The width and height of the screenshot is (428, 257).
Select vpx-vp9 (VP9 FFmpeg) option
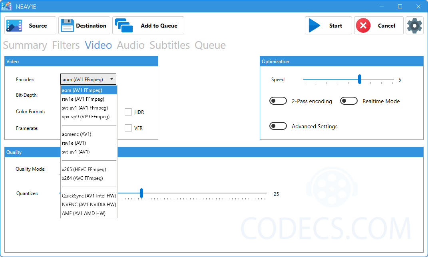pyautogui.click(x=89, y=117)
